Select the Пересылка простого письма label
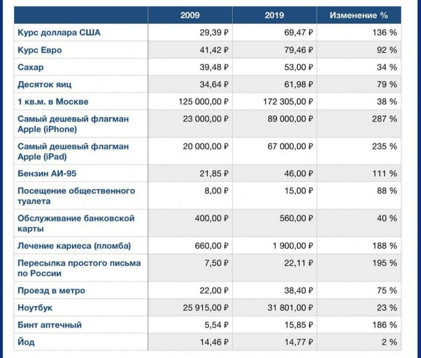 pyautogui.click(x=79, y=268)
